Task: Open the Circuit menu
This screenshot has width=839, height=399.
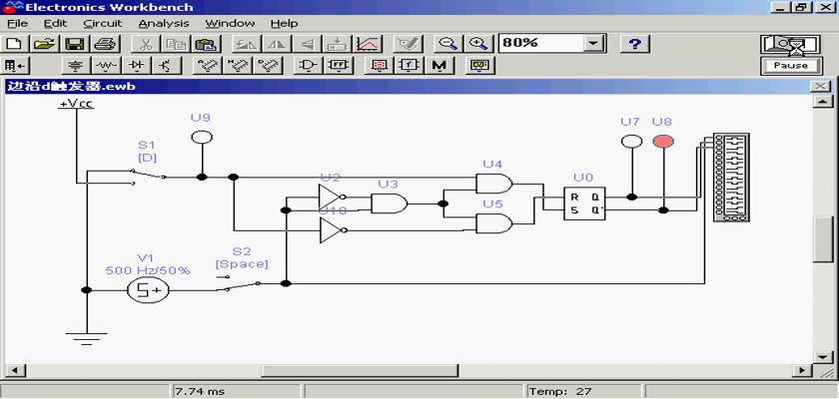Action: [x=103, y=24]
